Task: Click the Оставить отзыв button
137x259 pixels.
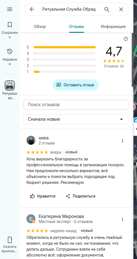Action: coord(75,85)
